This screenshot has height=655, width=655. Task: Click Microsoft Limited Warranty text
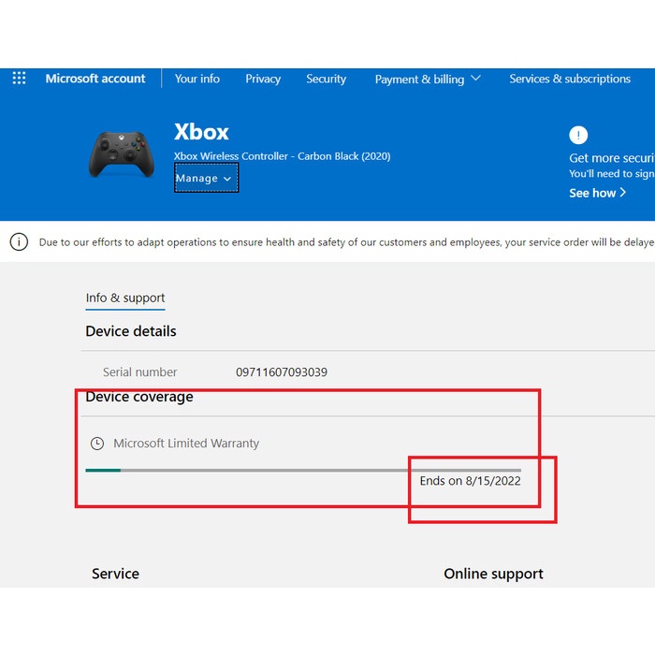[186, 444]
